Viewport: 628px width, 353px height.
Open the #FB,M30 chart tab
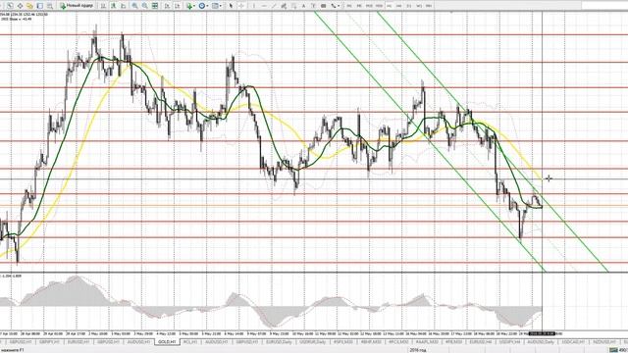click(x=453, y=342)
